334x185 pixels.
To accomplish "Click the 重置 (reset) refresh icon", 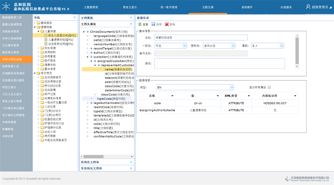I will [140, 24].
